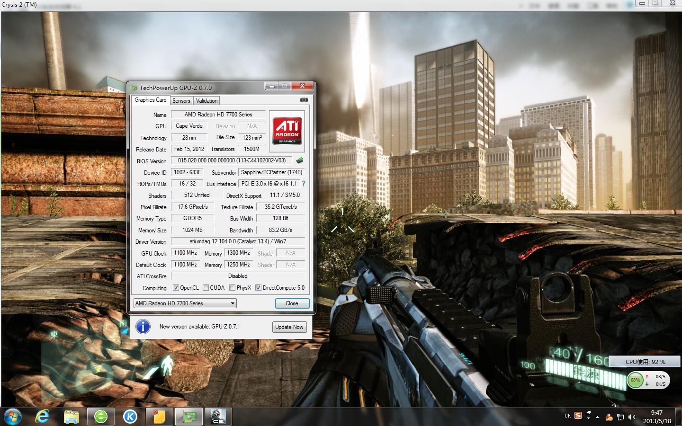682x426 pixels.
Task: Click the CH language indicator in the tray
Action: 567,416
